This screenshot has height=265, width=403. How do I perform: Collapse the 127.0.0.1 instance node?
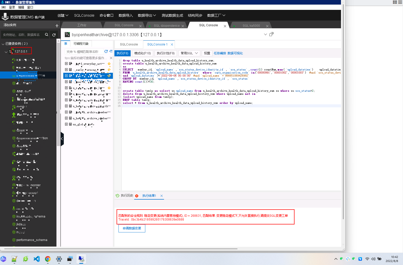[6, 52]
